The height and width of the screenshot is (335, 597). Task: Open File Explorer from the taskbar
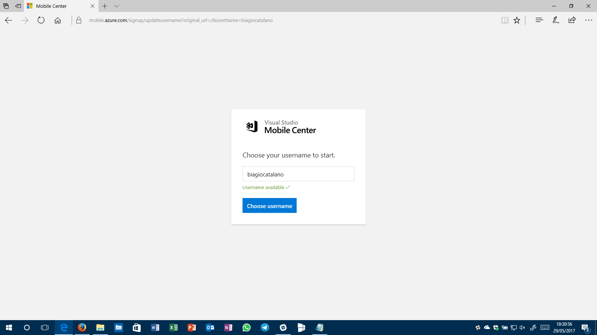click(x=100, y=328)
